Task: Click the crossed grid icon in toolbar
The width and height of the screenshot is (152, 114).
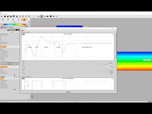Action: [x=57, y=16]
